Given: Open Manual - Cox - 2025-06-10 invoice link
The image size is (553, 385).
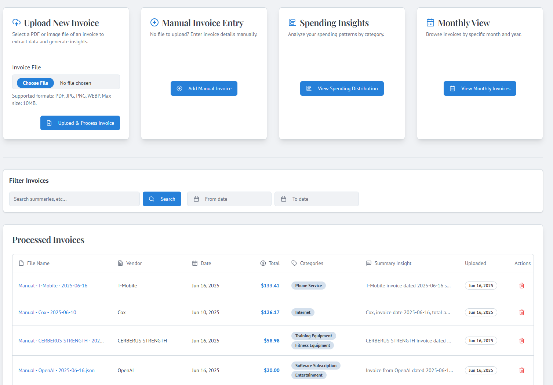Looking at the screenshot, I should (47, 312).
